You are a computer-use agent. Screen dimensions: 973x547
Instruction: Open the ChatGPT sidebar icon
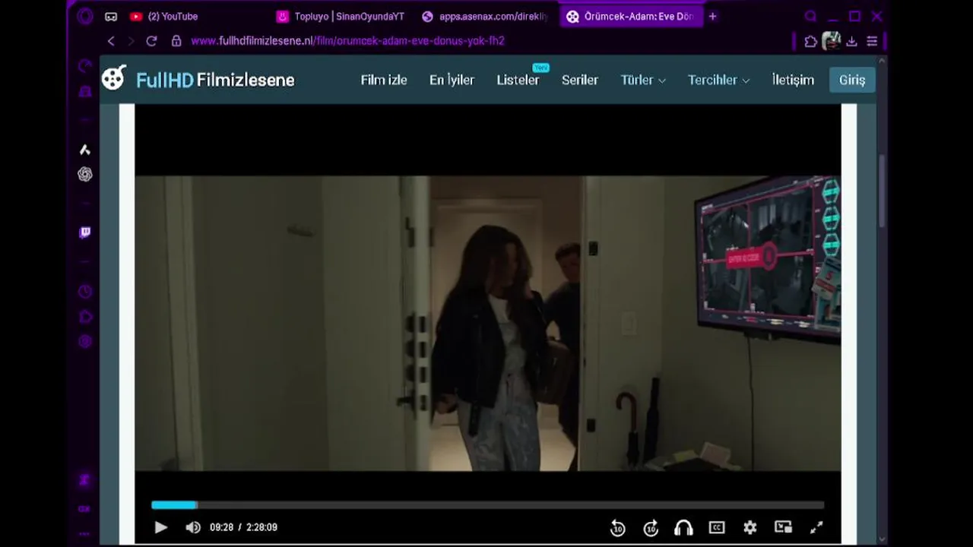pyautogui.click(x=85, y=175)
